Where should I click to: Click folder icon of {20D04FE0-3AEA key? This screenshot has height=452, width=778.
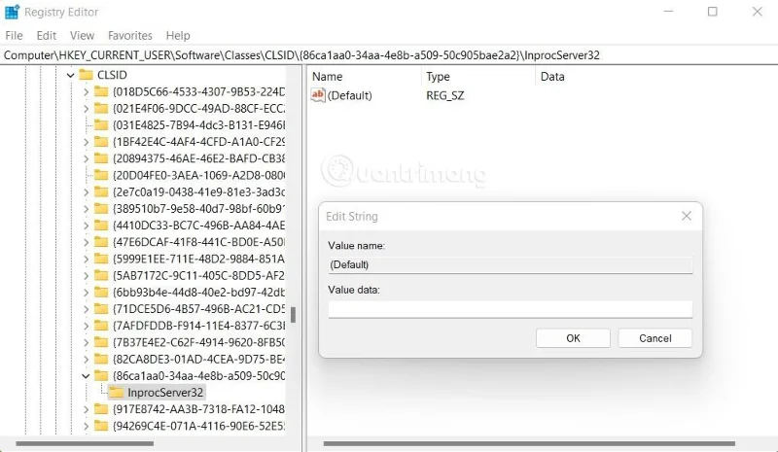101,175
